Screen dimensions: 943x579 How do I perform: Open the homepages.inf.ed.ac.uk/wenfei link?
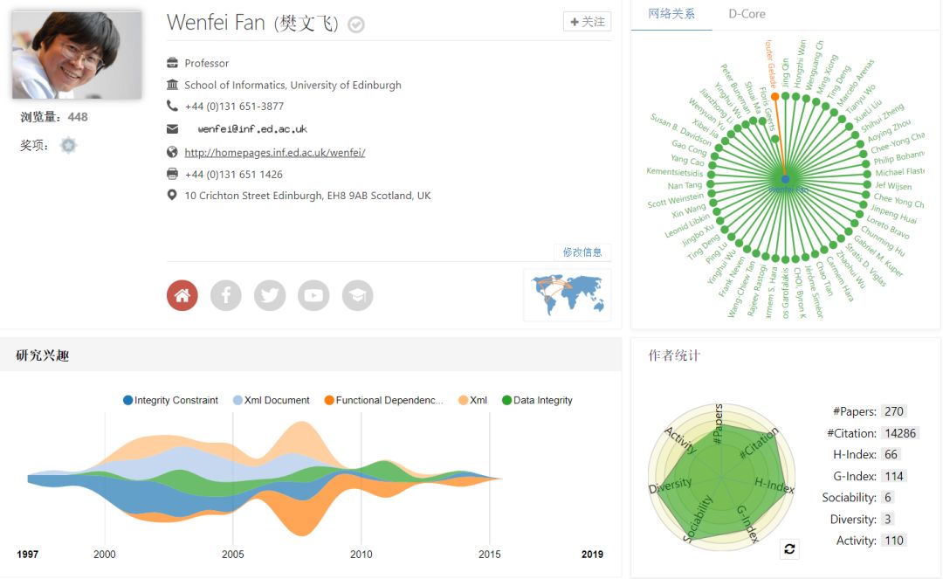[274, 152]
